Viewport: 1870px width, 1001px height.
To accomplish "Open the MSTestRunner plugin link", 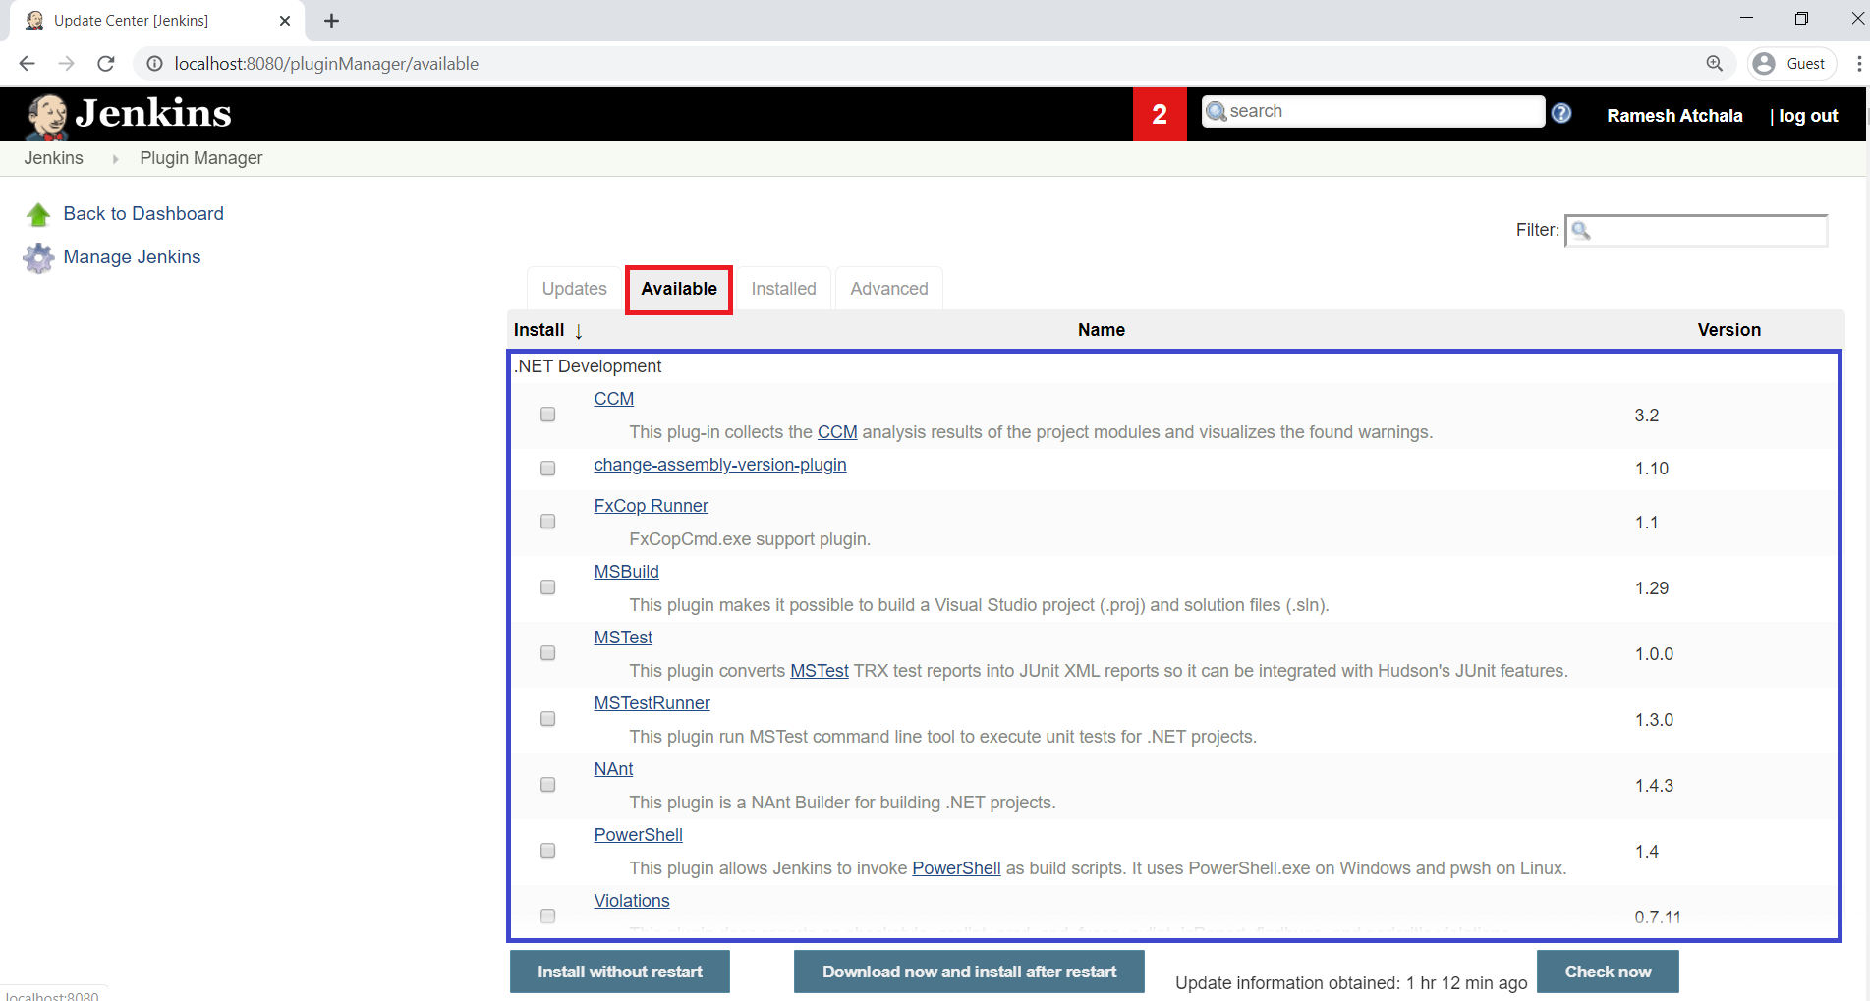I will [x=652, y=703].
